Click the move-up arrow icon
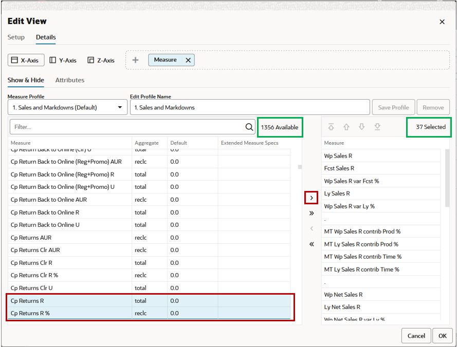 pos(346,127)
